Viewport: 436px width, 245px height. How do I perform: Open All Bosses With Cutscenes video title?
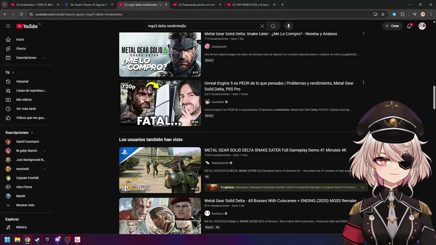click(x=280, y=201)
